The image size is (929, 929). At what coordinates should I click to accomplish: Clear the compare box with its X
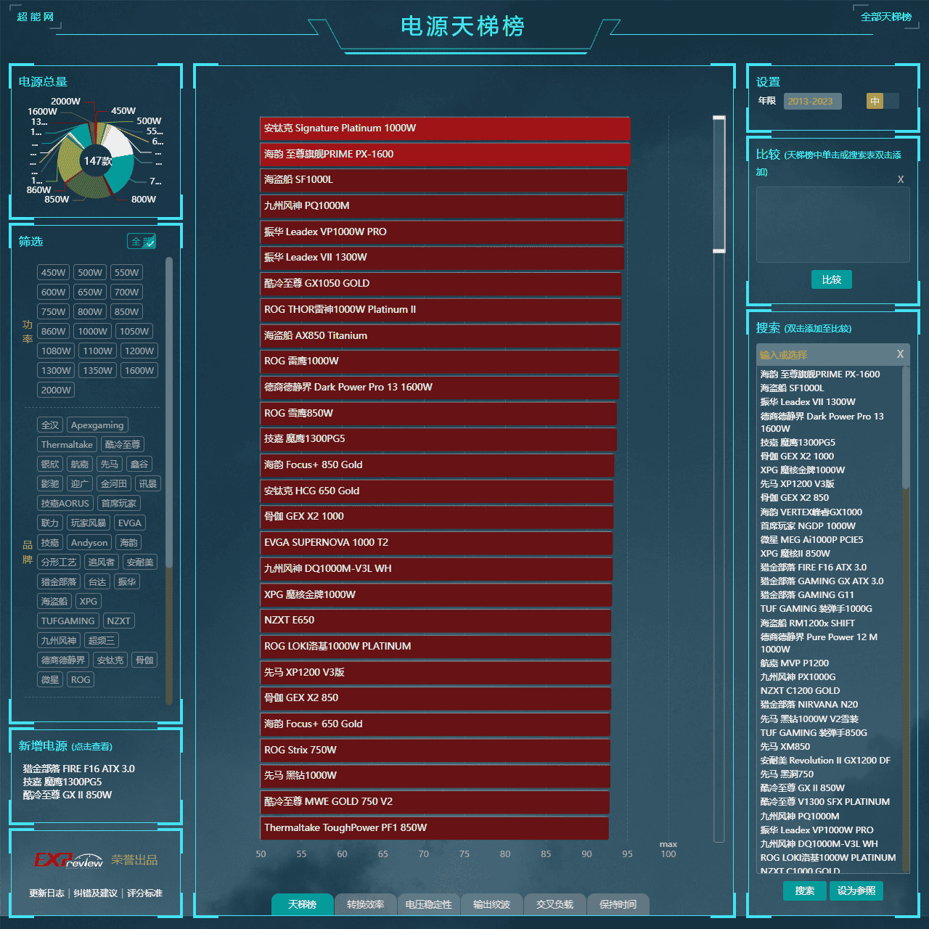[901, 179]
